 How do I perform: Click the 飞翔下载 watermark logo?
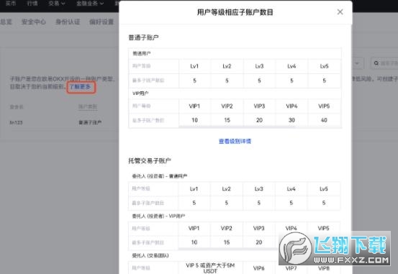coord(335,248)
